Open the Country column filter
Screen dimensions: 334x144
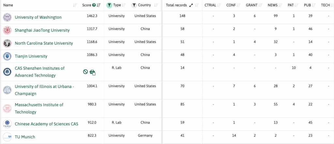(x=134, y=5)
